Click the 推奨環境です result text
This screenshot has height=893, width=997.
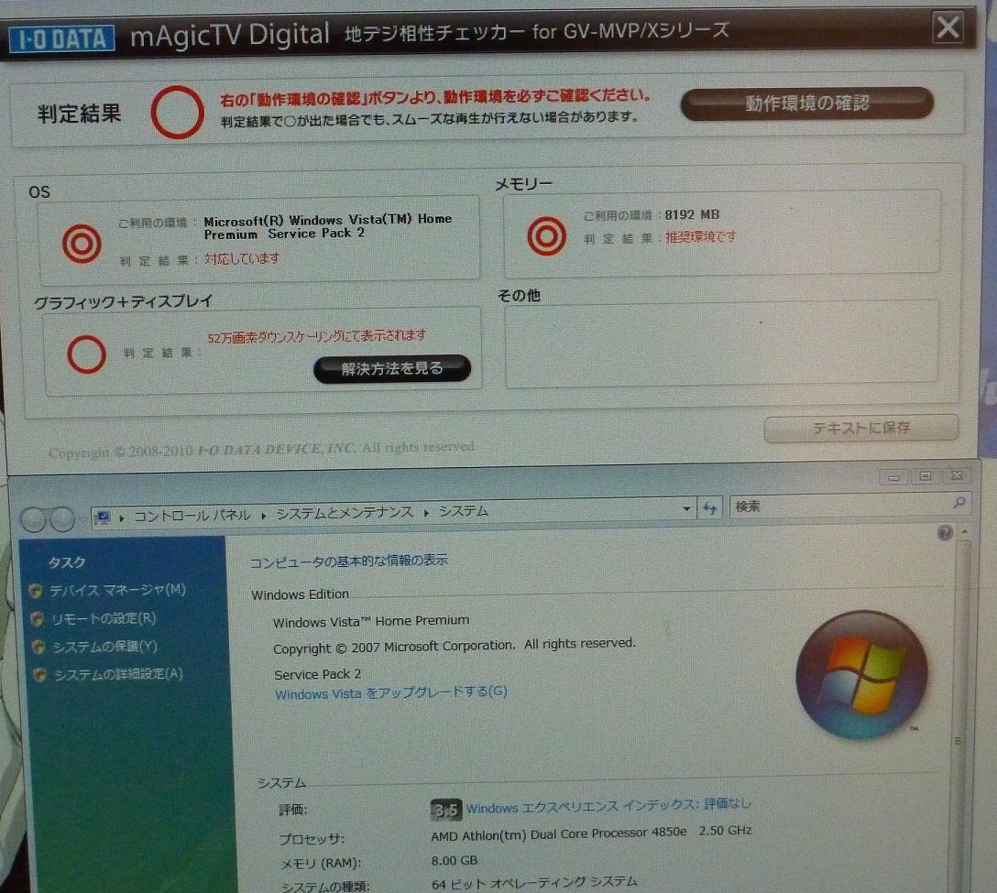[x=701, y=237]
